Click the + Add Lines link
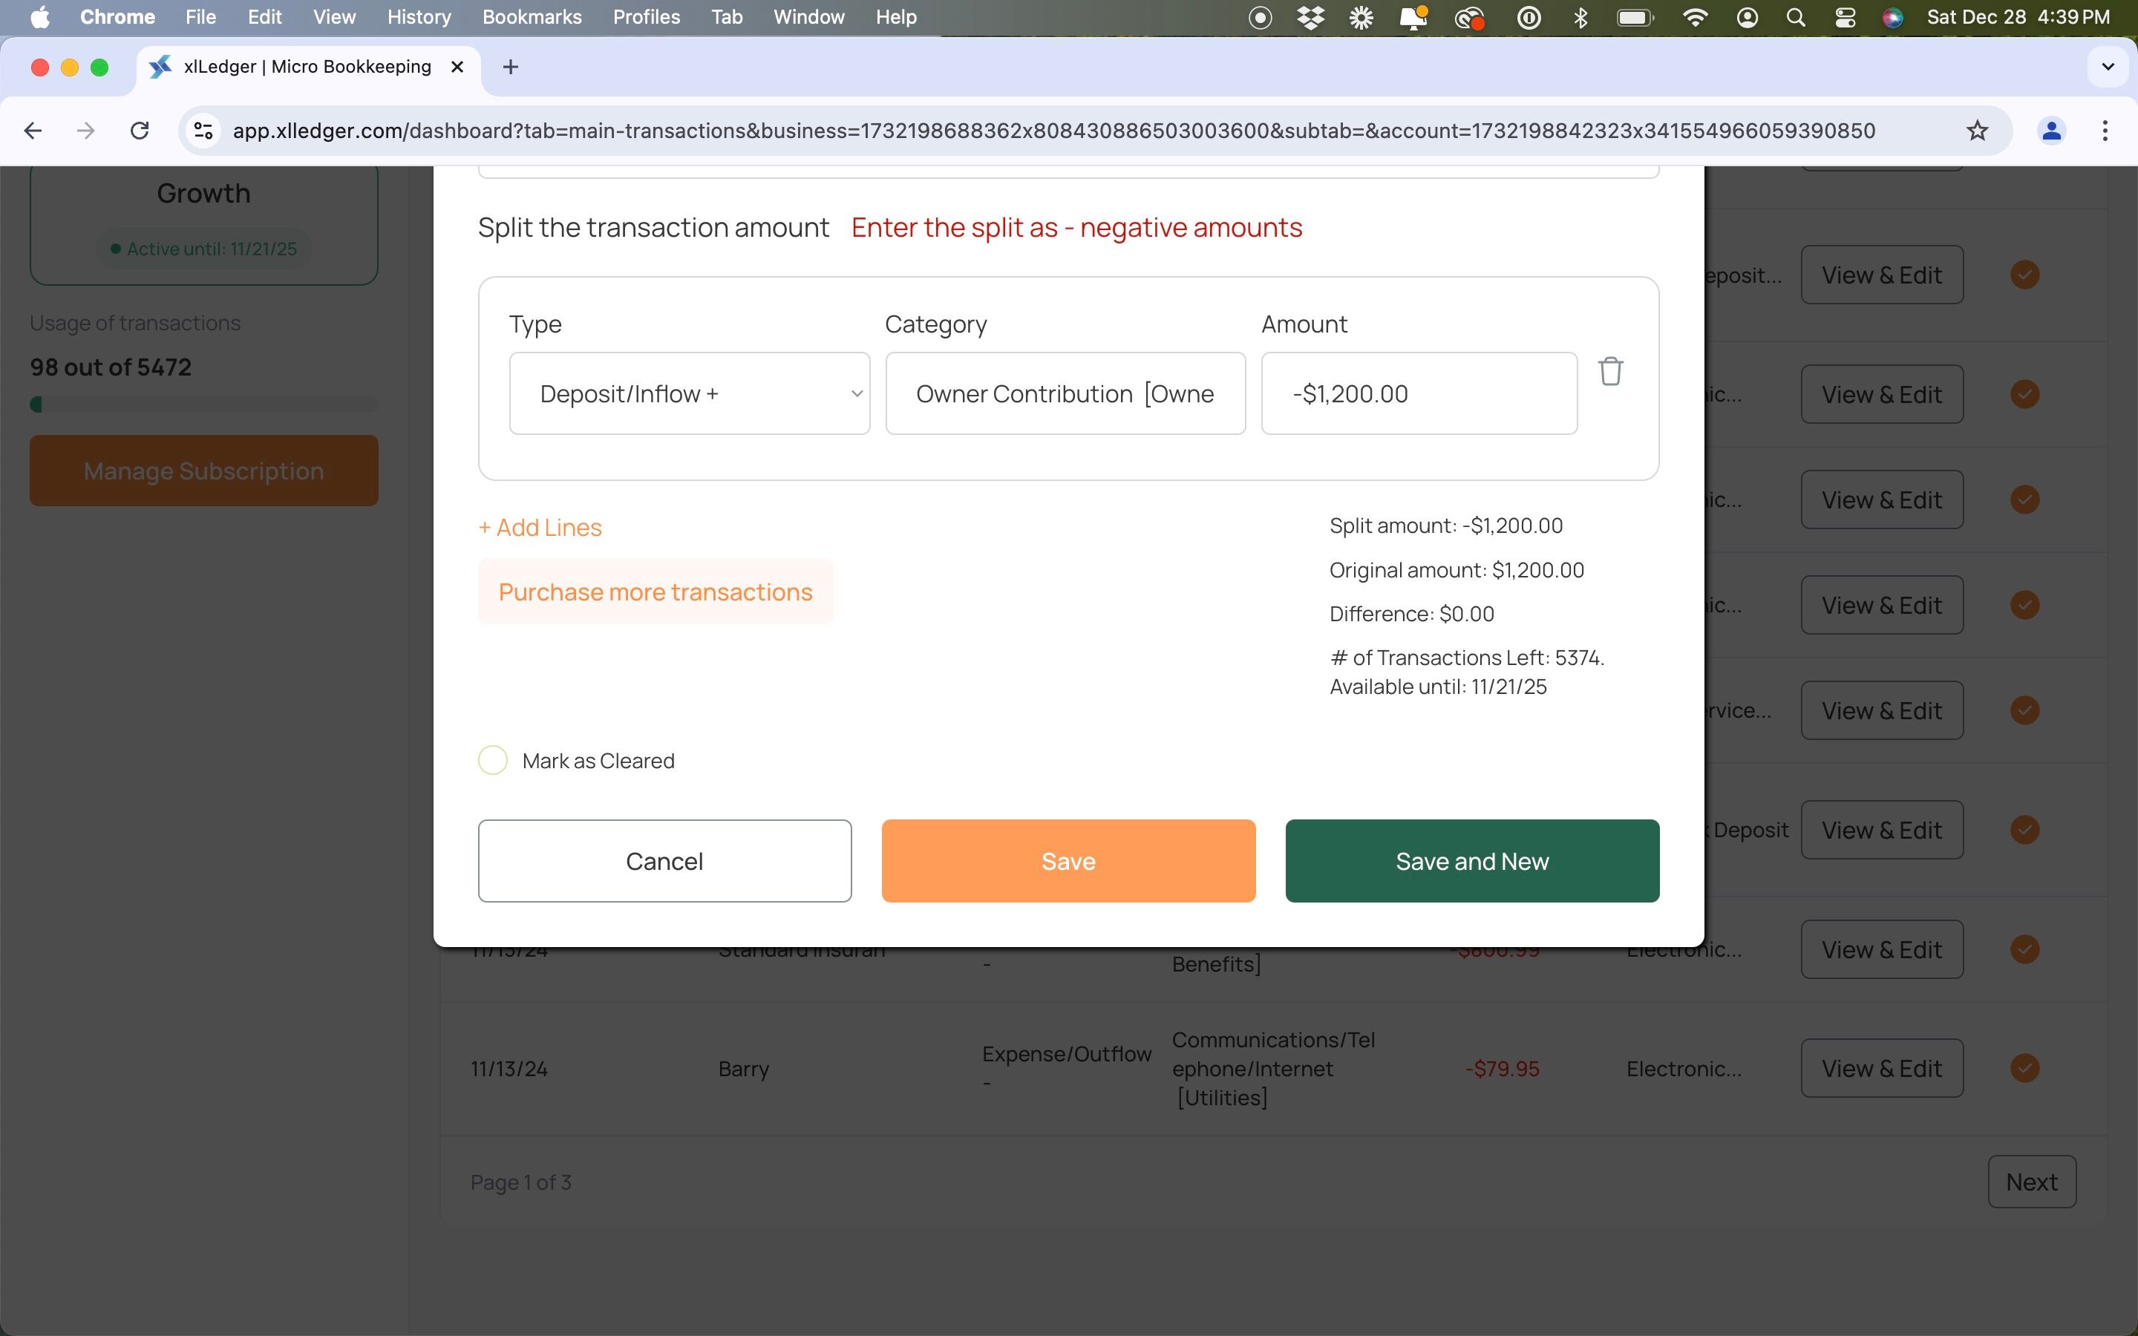 540,528
